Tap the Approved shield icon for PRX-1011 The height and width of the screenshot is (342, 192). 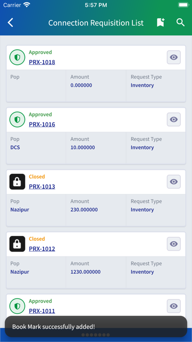pos(17,306)
